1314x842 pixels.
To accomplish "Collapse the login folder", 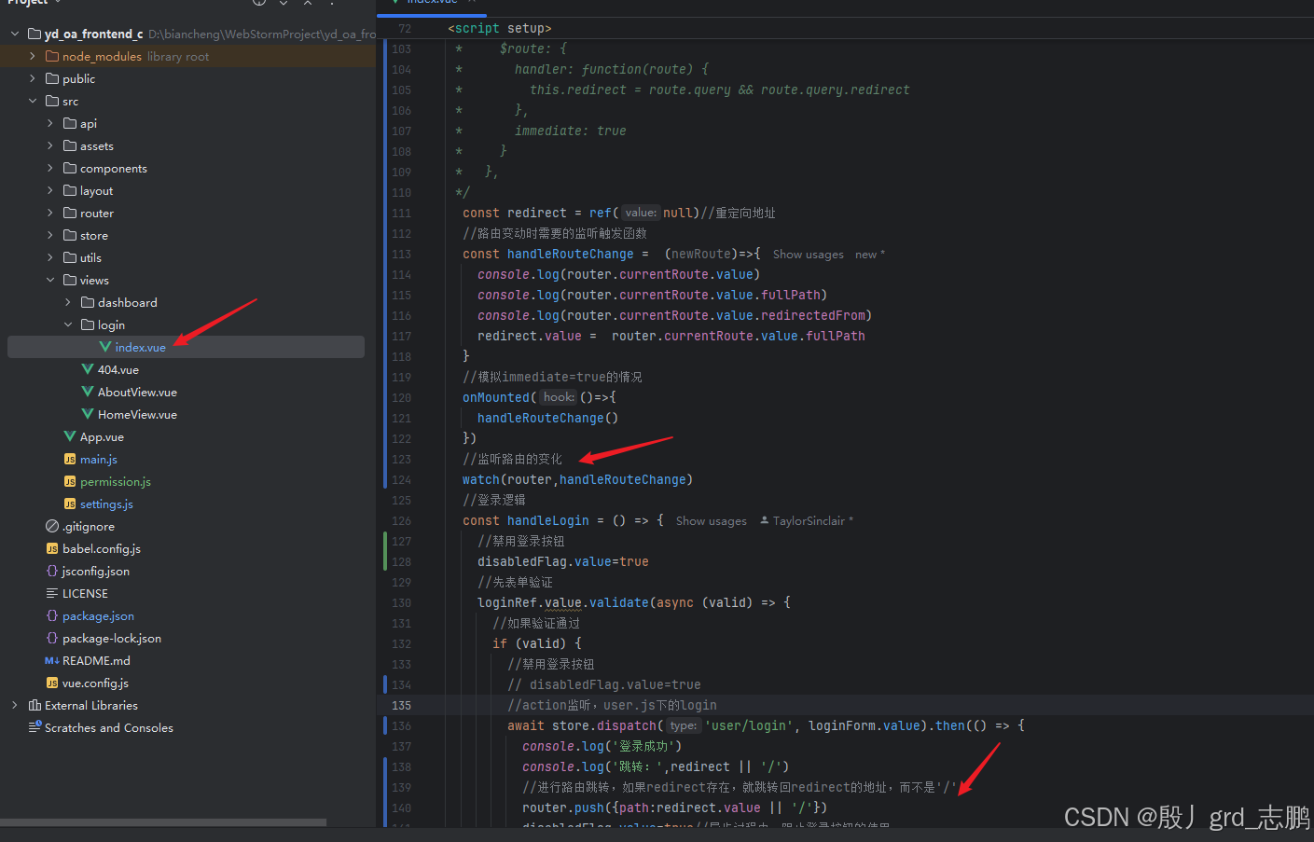I will (68, 325).
